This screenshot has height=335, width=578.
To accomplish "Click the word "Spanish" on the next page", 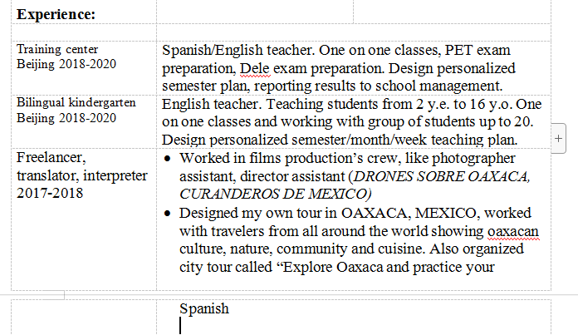I will (203, 308).
